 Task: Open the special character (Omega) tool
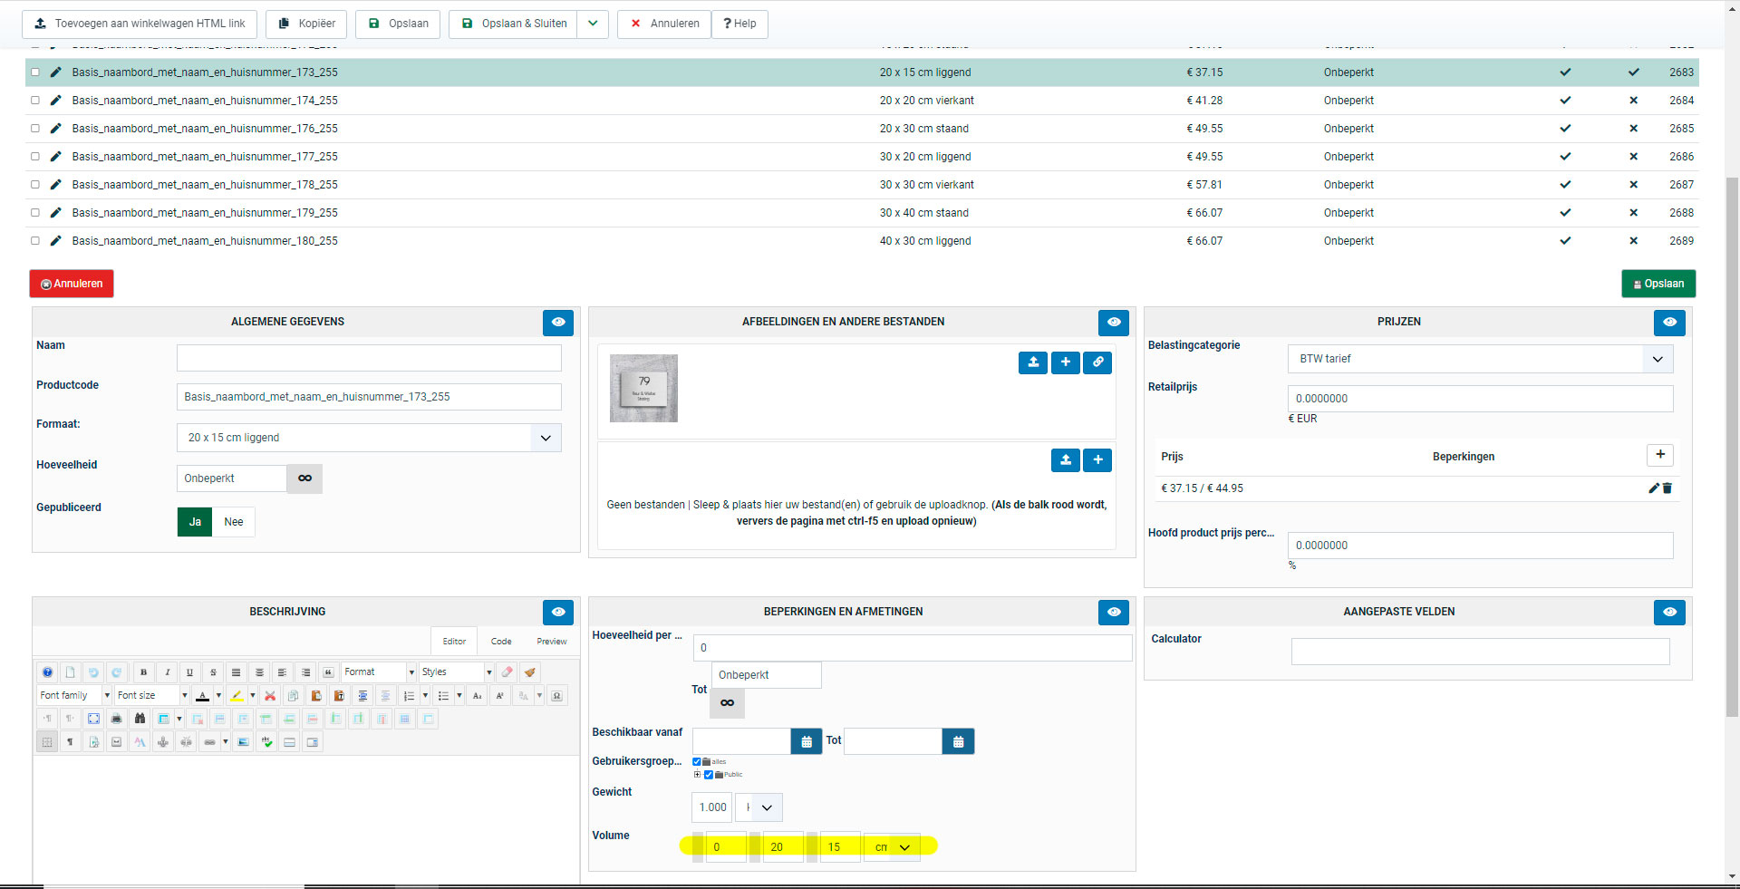[x=556, y=696]
